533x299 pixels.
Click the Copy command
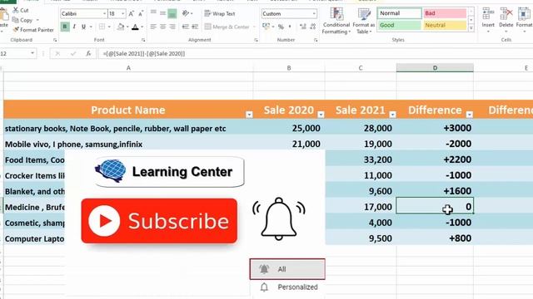(x=22, y=20)
